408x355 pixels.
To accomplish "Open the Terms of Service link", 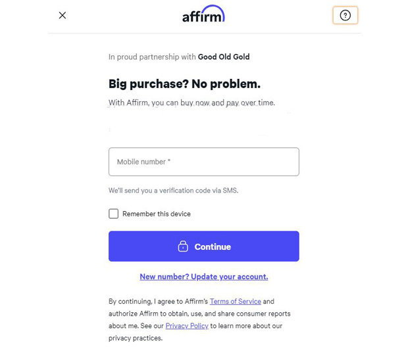I will (x=235, y=301).
